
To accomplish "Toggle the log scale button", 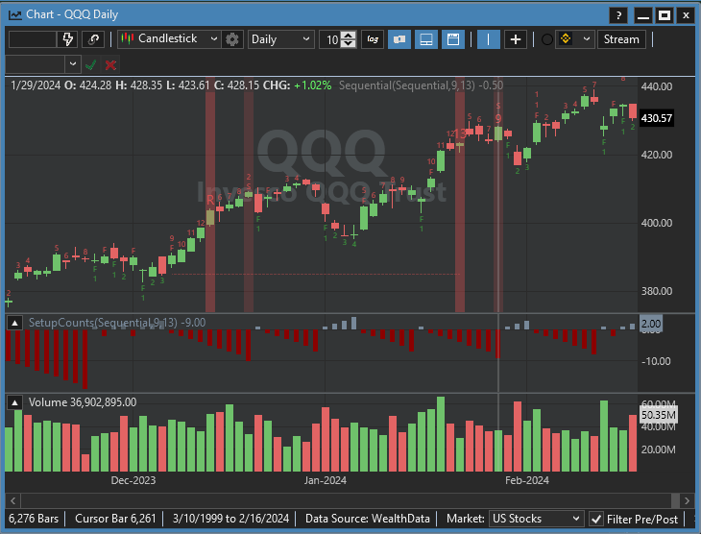I will pos(373,39).
